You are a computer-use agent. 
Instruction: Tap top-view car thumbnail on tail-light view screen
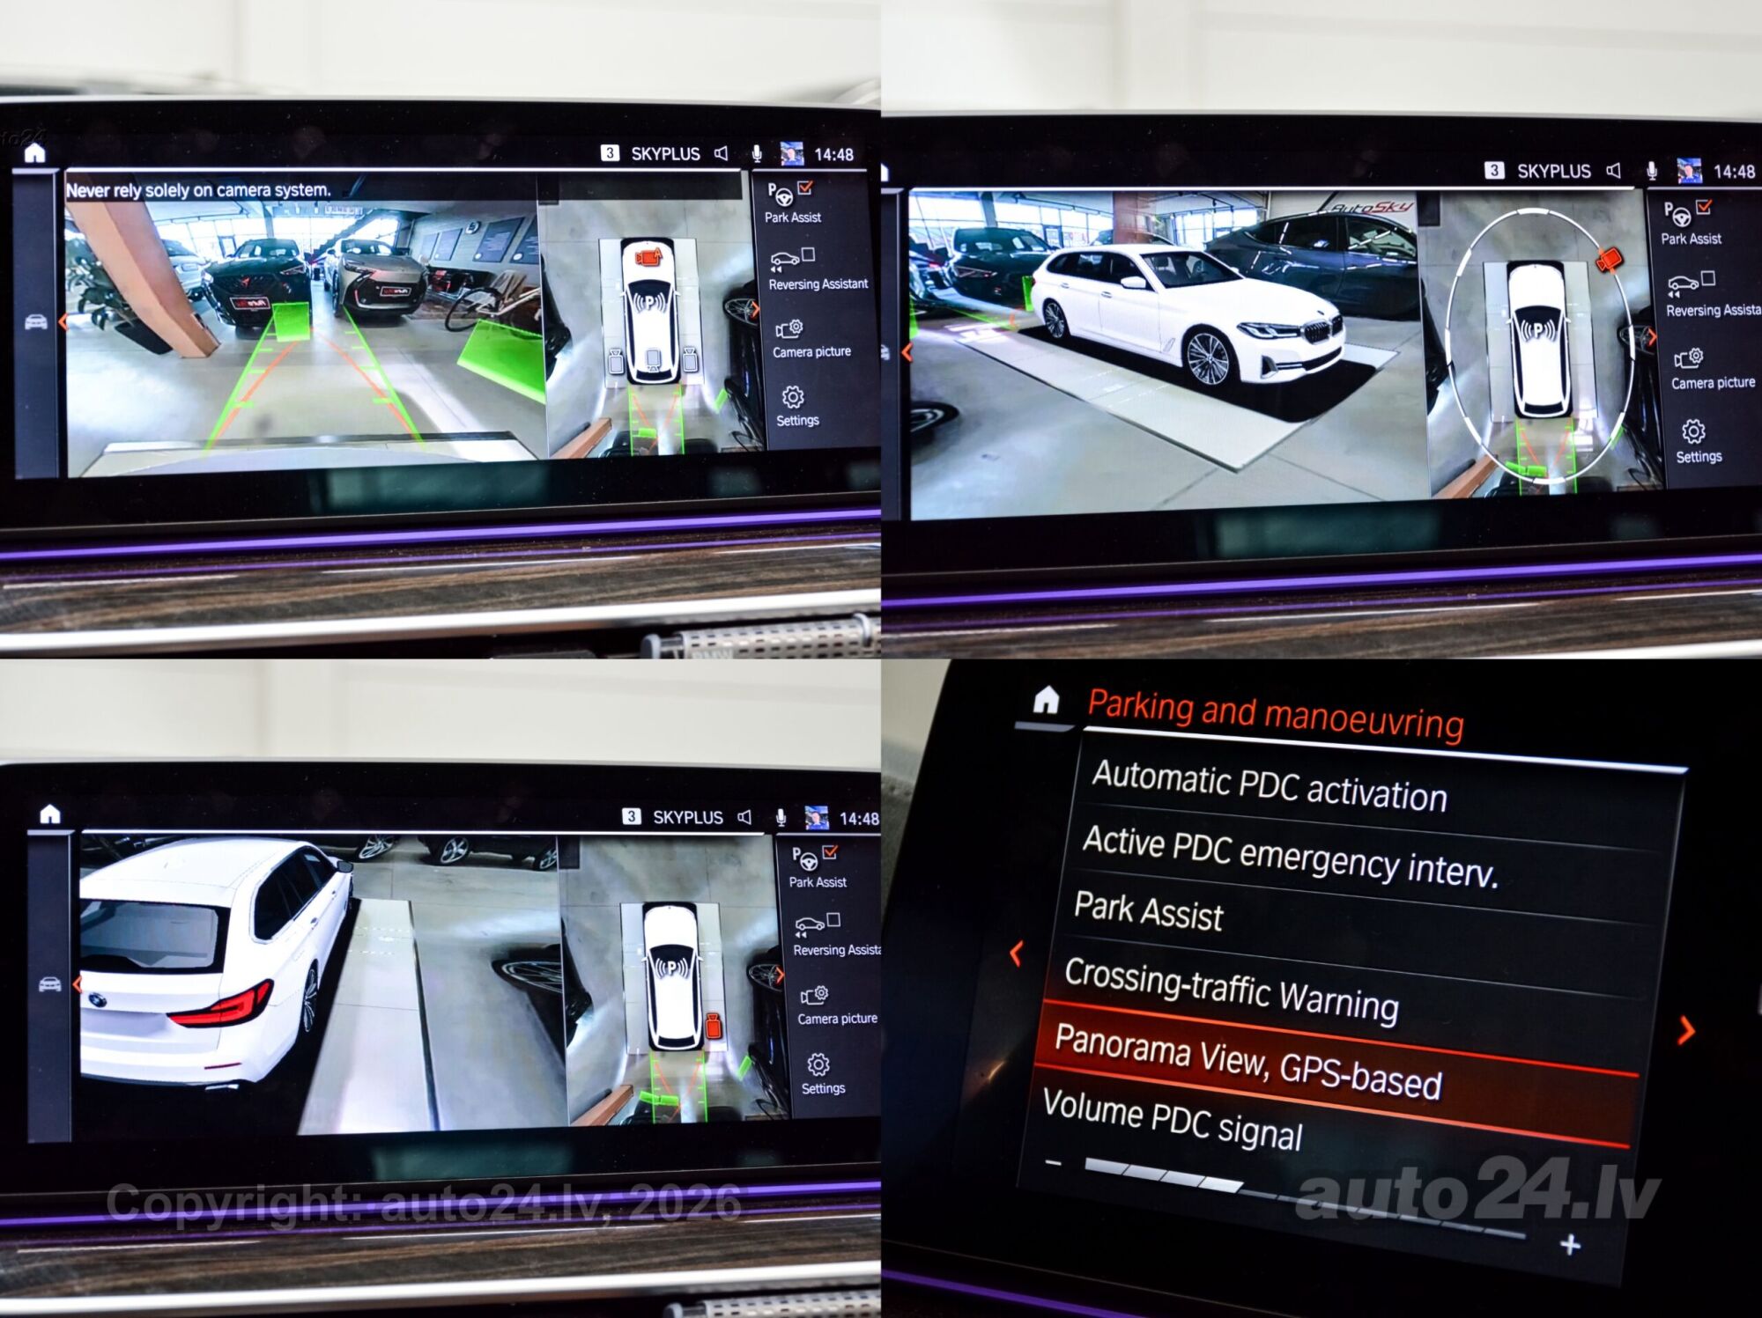(673, 976)
